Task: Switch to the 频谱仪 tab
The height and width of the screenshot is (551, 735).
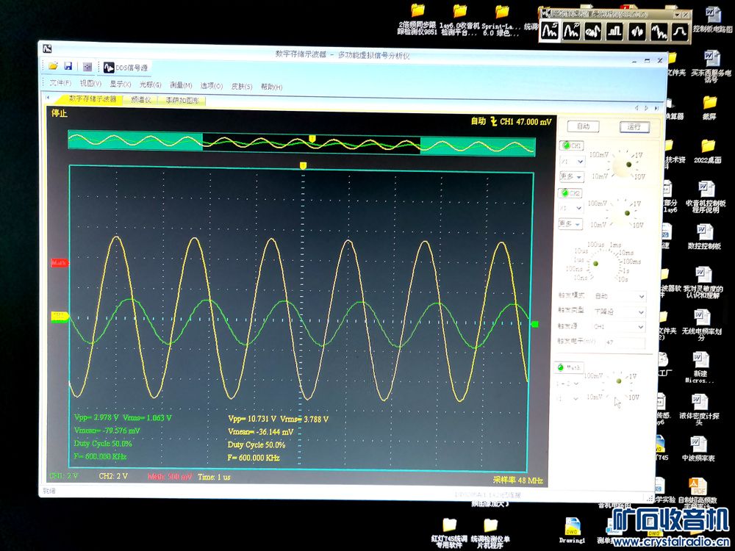Action: coord(141,99)
